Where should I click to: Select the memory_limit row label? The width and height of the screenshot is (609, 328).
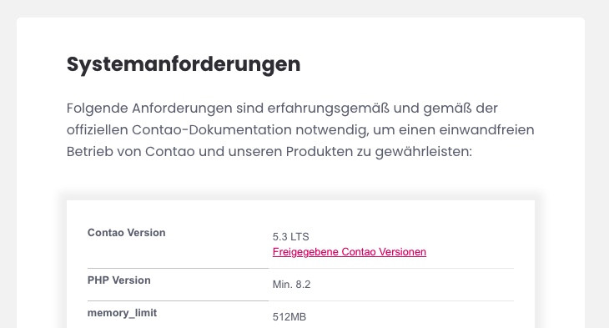[122, 313]
